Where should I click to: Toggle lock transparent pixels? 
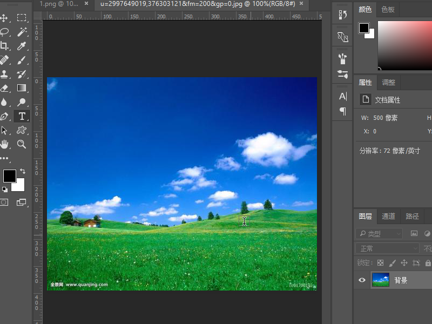click(x=381, y=262)
